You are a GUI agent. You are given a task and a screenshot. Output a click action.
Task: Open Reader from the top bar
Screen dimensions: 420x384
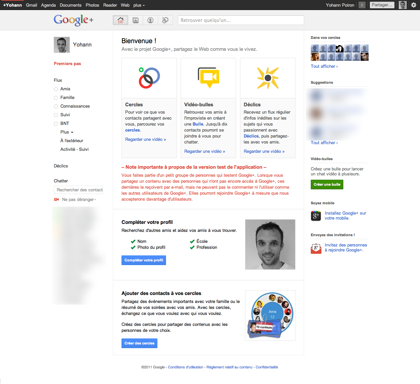[110, 5]
